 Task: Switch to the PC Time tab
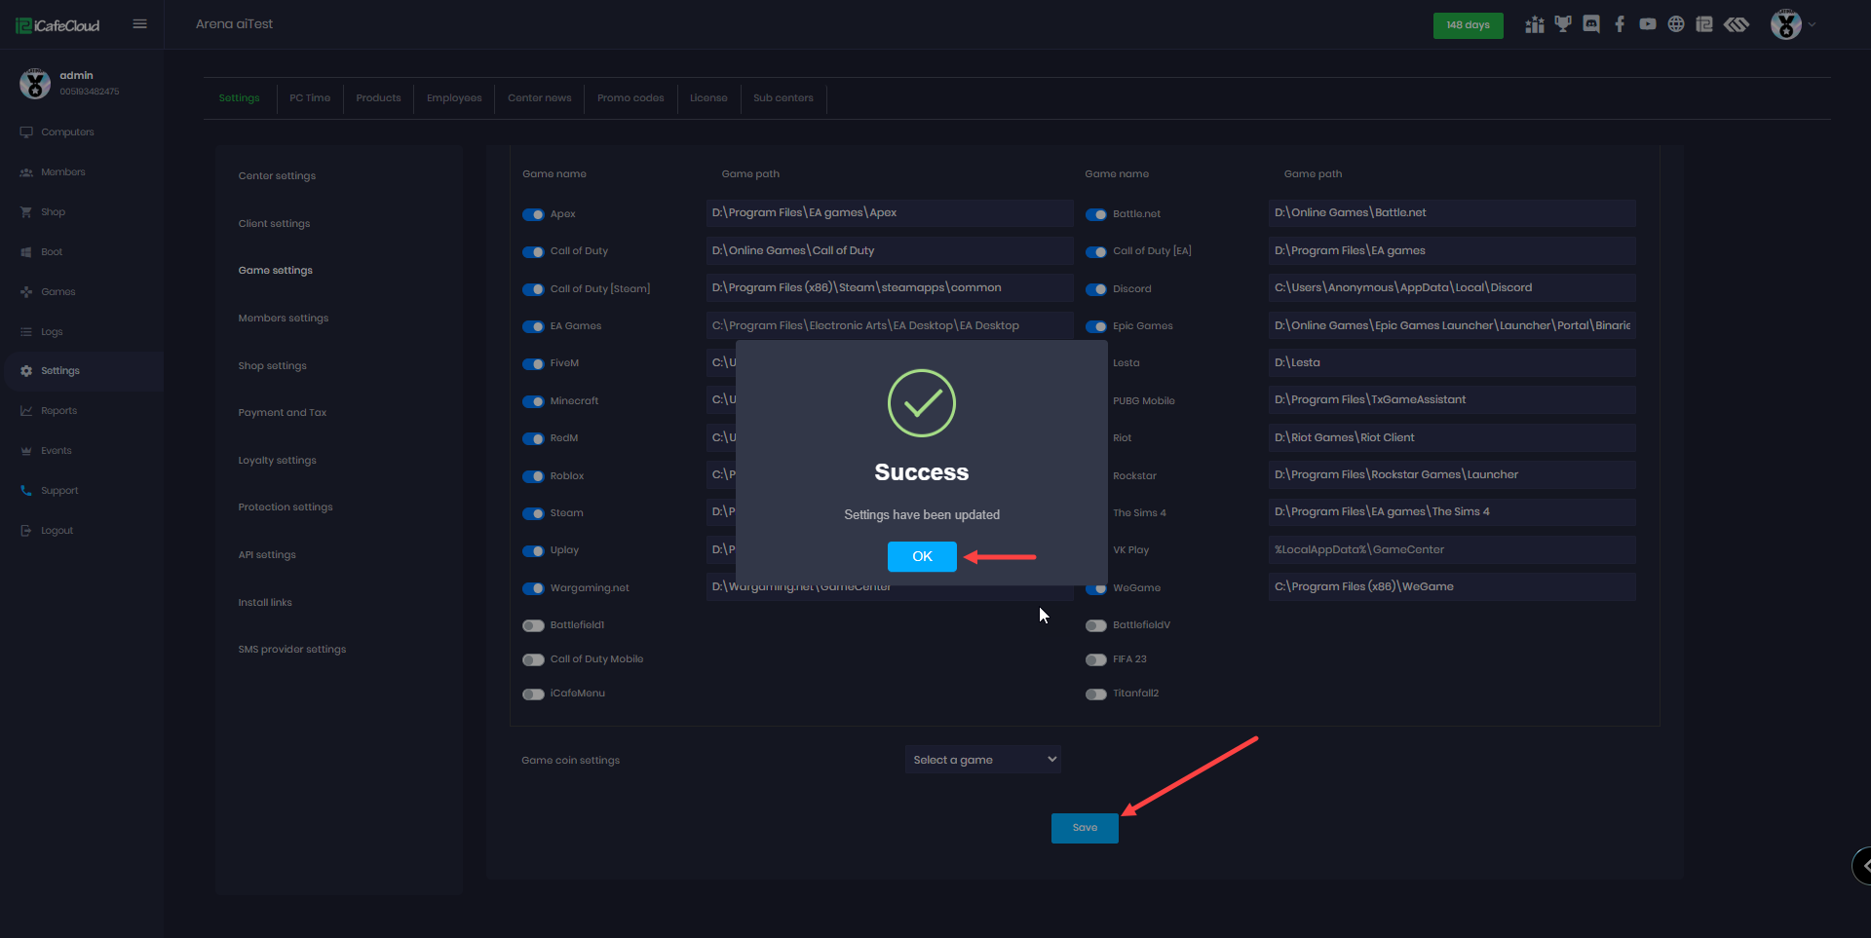point(310,98)
